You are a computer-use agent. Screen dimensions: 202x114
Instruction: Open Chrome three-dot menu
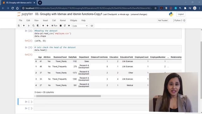coord(199,8)
